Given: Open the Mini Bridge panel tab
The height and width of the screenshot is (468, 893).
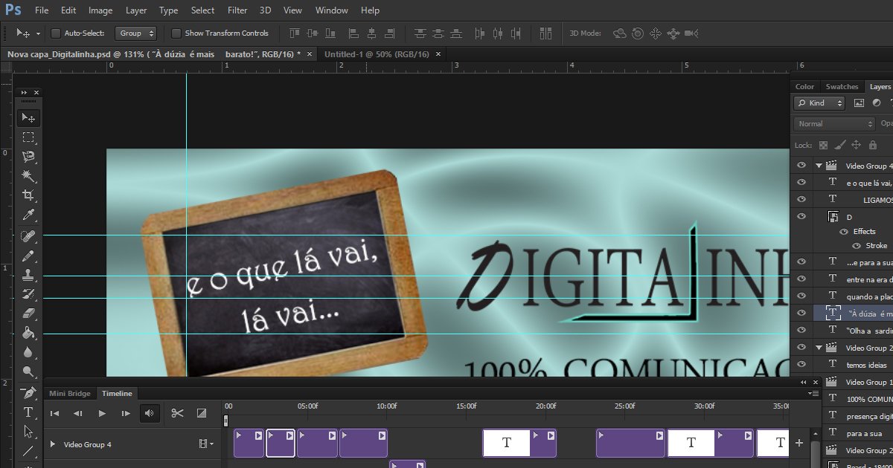Looking at the screenshot, I should click(70, 393).
